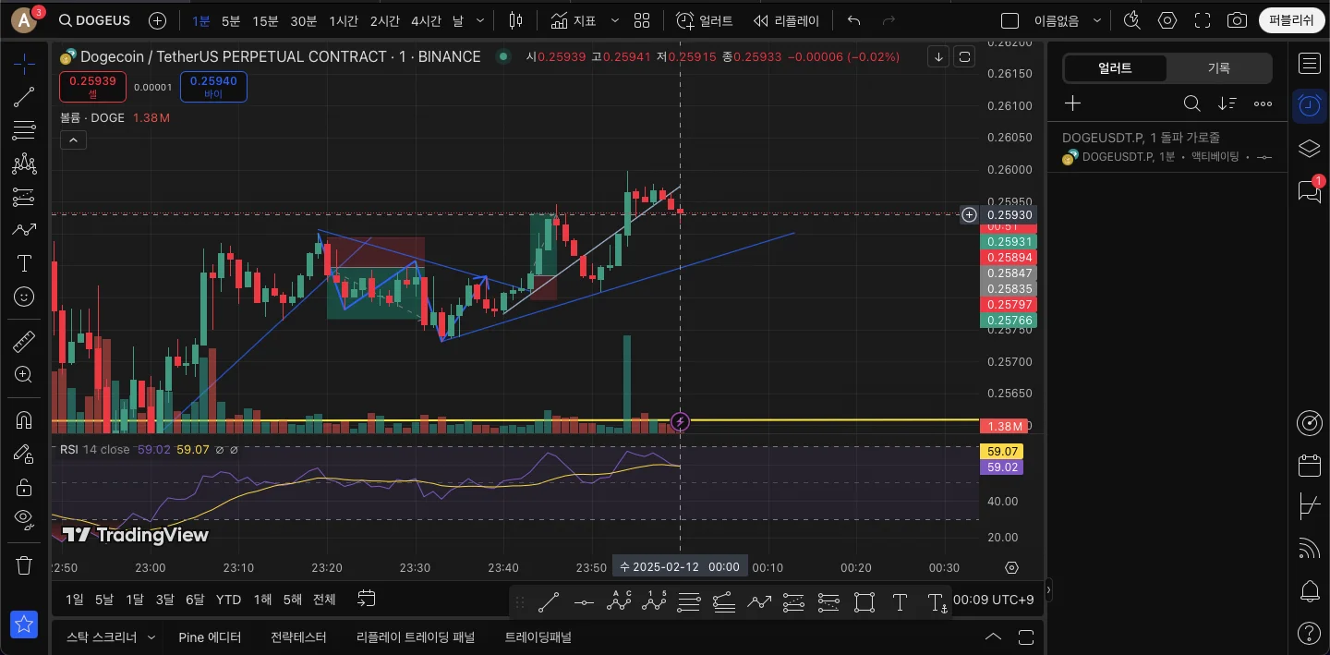This screenshot has height=655, width=1330.
Task: Undo the last chart action
Action: 854,20
